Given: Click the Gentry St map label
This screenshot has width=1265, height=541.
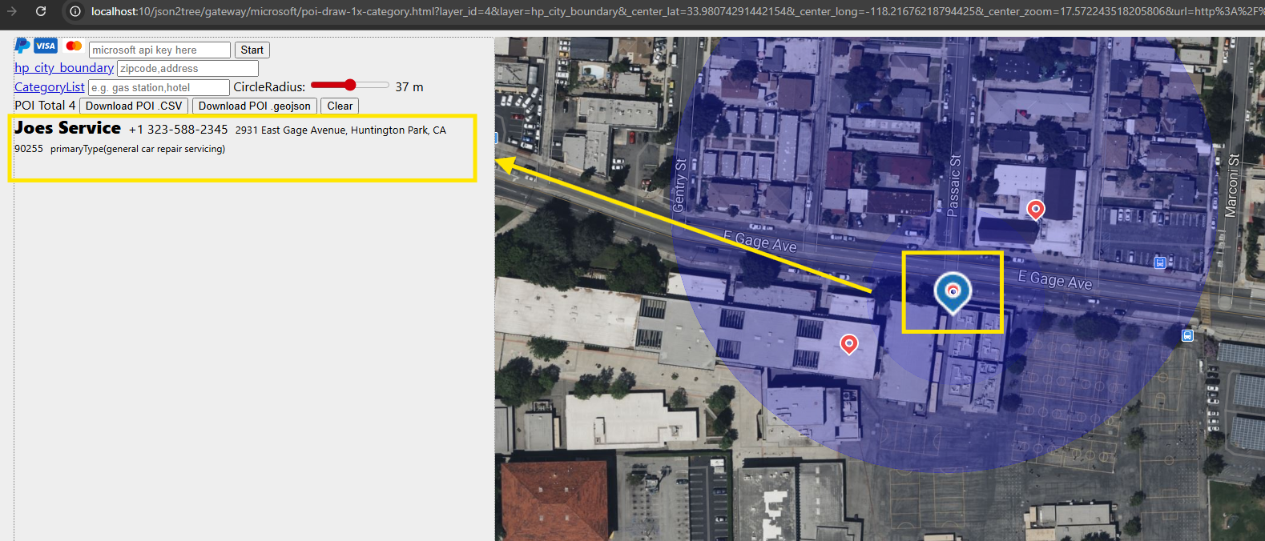Looking at the screenshot, I should pos(679,185).
